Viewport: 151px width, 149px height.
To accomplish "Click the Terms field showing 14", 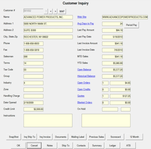I will point(34,63).
